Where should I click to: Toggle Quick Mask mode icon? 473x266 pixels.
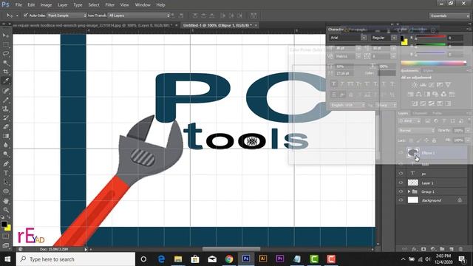[x=6, y=236]
